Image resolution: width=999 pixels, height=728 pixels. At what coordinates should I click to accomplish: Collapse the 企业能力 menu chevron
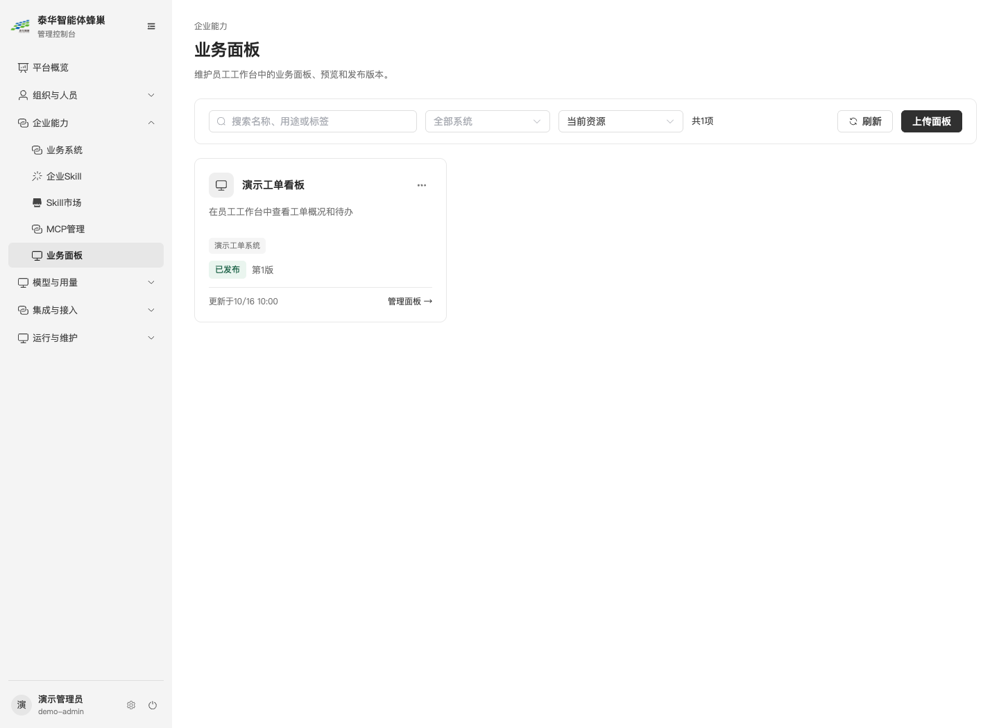coord(151,123)
